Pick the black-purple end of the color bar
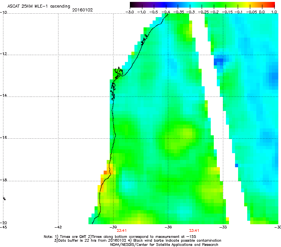281x247 pixels. [x=134, y=5]
